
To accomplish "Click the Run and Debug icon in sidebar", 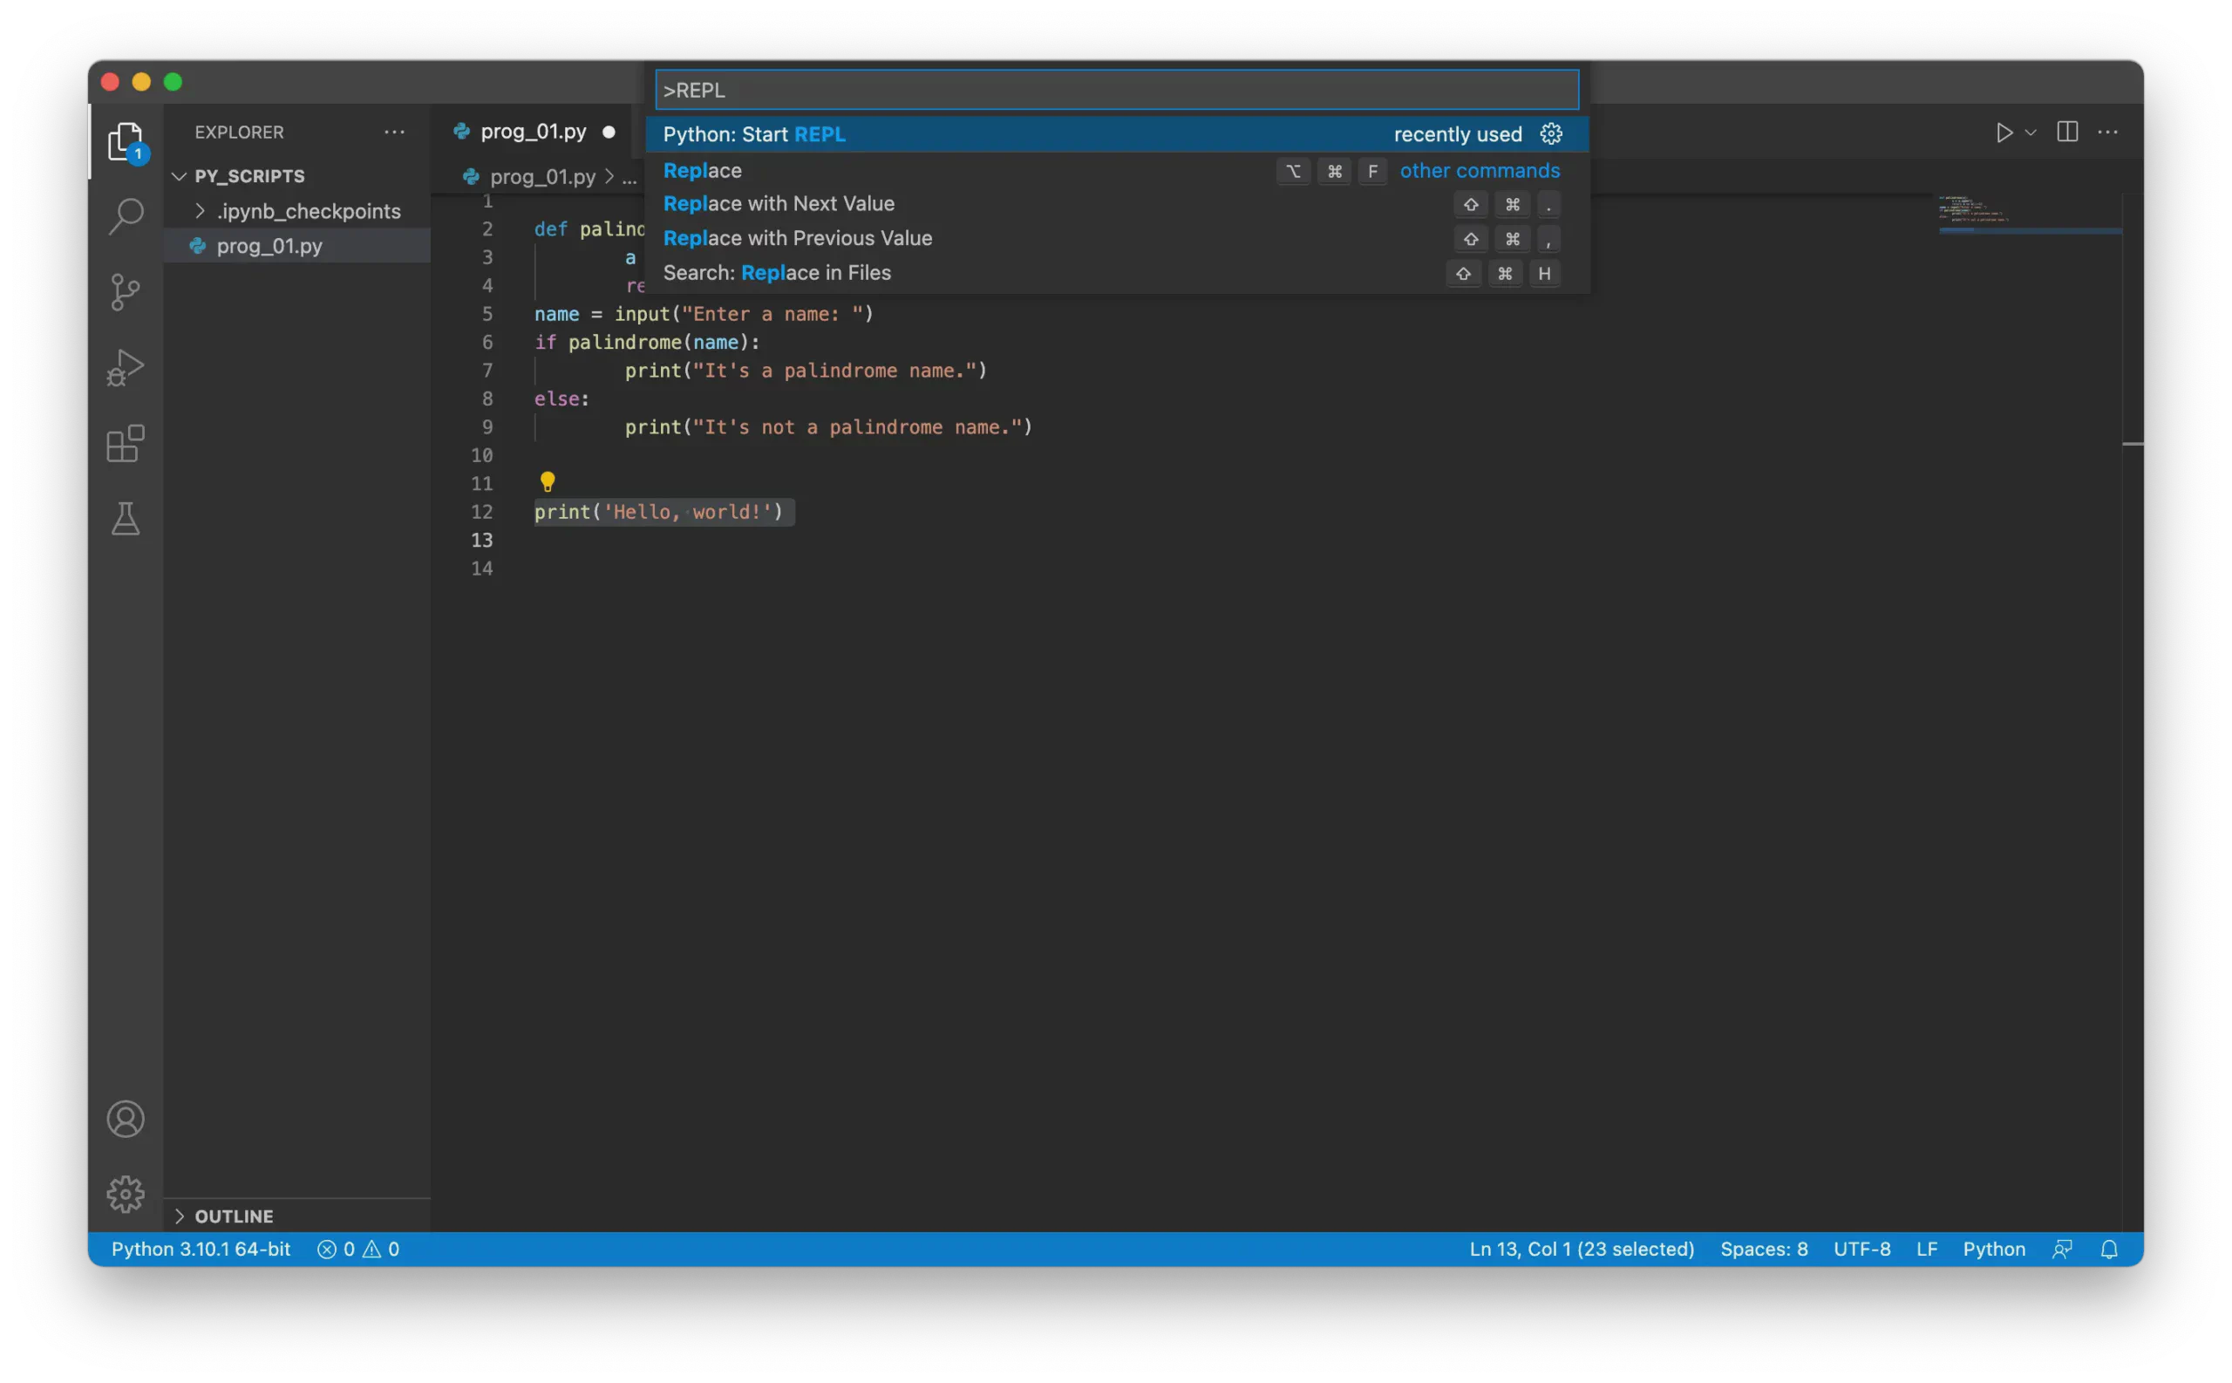I will (126, 369).
